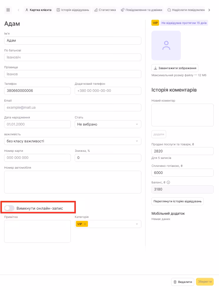Click the yellow VIP badge at top
This screenshot has width=219, height=290.
click(155, 23)
